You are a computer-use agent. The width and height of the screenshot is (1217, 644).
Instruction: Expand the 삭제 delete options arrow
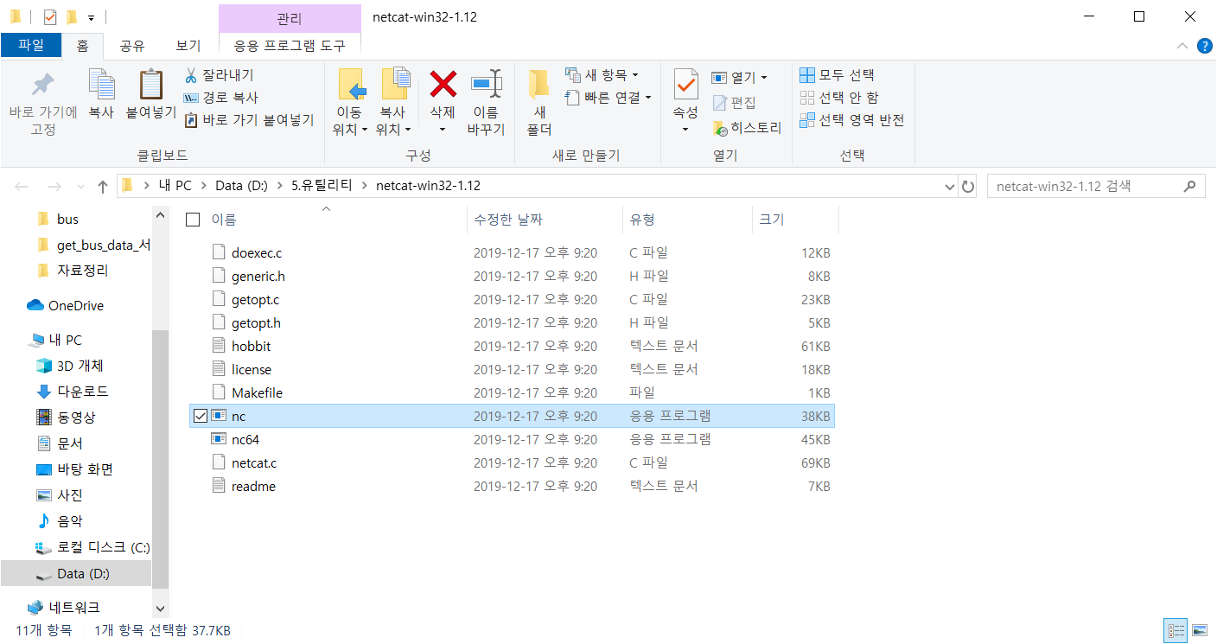pyautogui.click(x=443, y=130)
